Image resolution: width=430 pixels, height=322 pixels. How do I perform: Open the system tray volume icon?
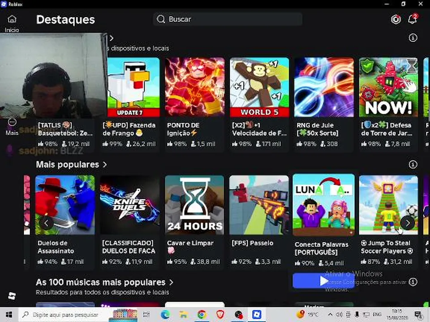click(x=339, y=314)
